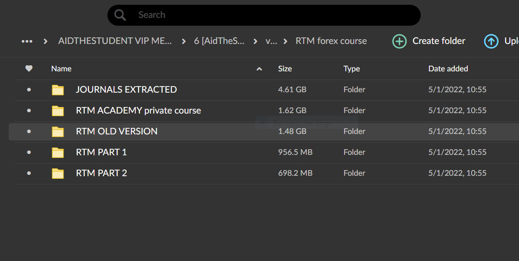The width and height of the screenshot is (519, 261).
Task: Click into the Search input field
Action: tap(270, 15)
